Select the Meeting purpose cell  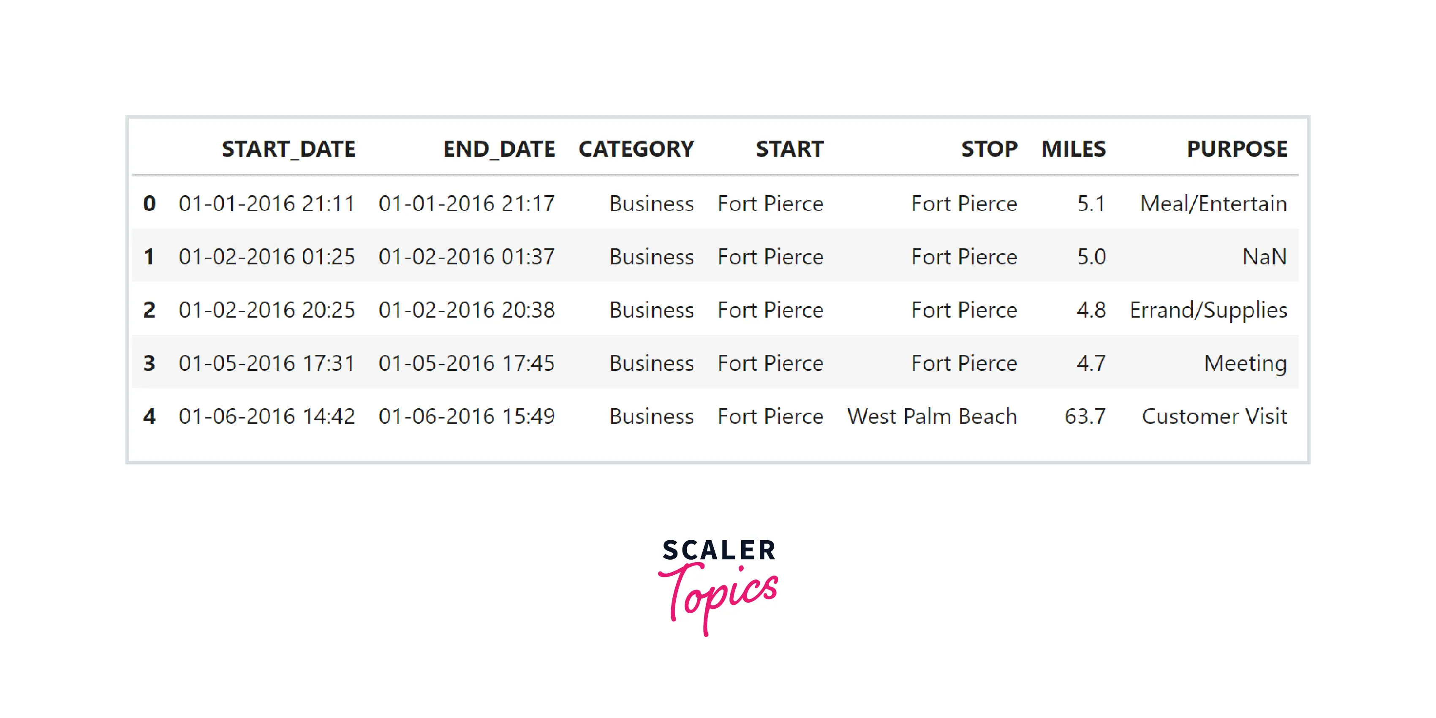[1246, 364]
